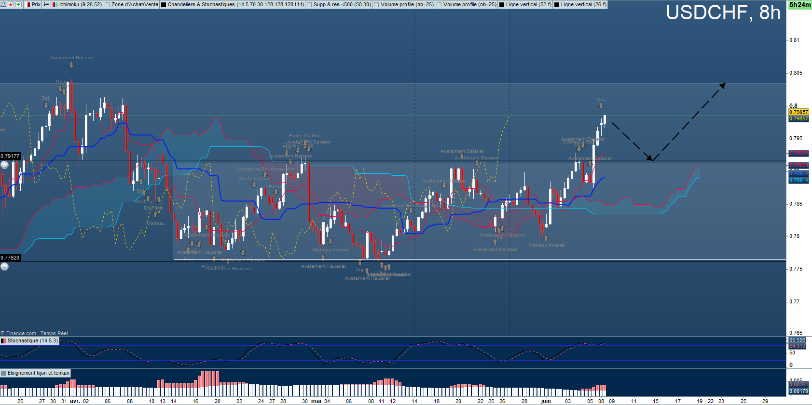Open the Stochastique (14 5 3) settings
The image size is (812, 405).
coord(33,341)
